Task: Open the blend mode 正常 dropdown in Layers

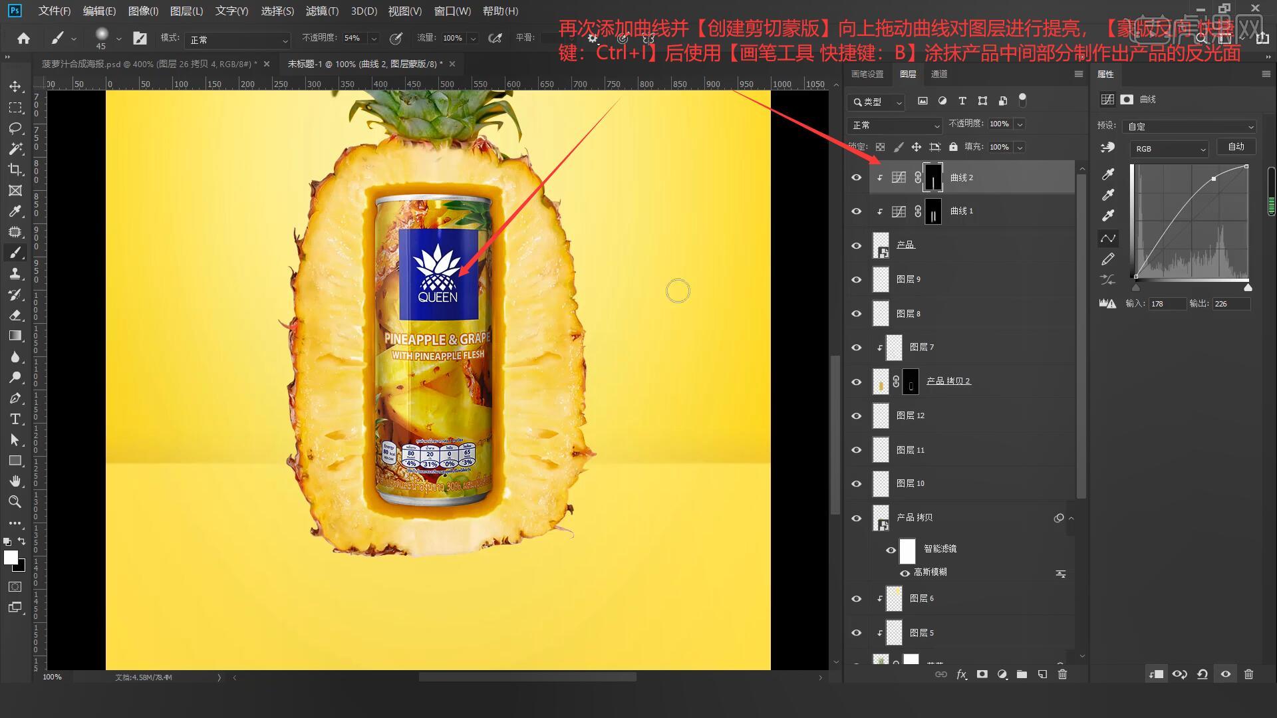Action: tap(895, 125)
